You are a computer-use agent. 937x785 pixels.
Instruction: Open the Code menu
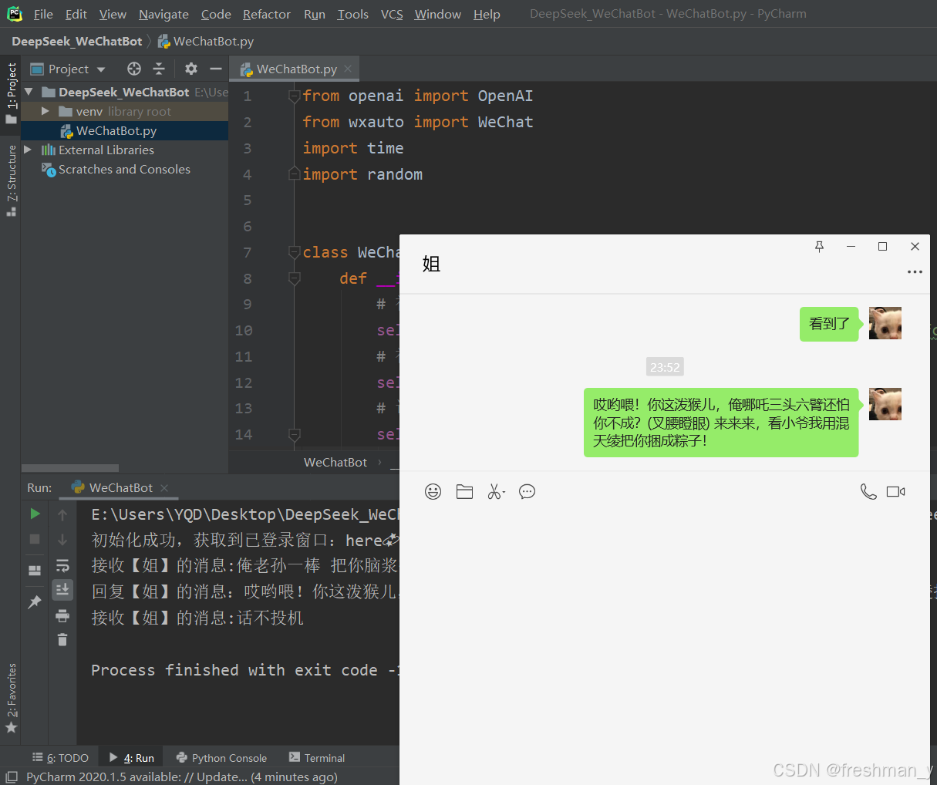216,14
